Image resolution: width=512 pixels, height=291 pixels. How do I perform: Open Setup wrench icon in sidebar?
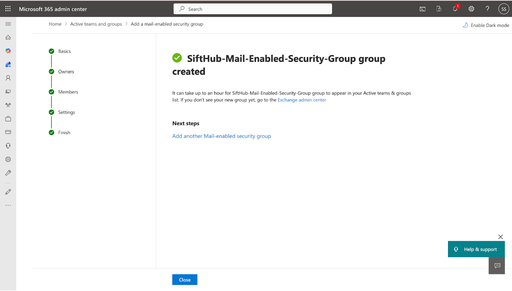8,173
